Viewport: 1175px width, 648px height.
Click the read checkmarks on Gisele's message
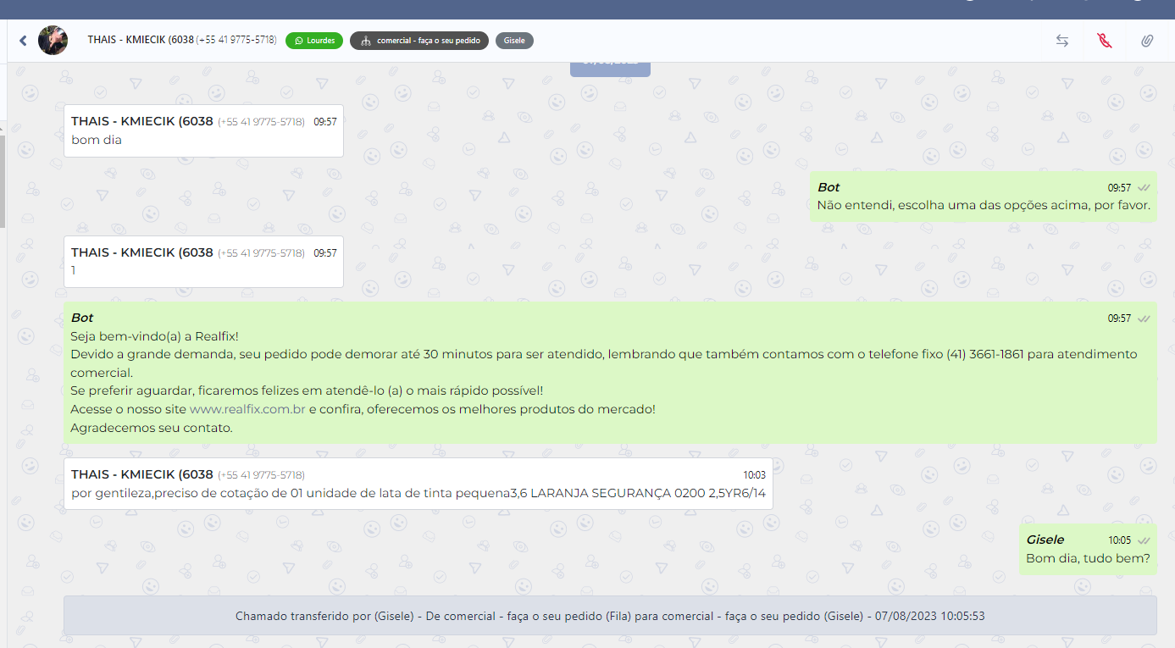(x=1144, y=540)
